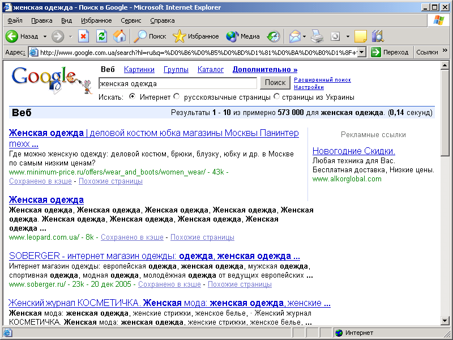Image resolution: width=453 pixels, height=340 pixels.
Task: Click the www.alkorglobal.com ad URL text
Action: point(347,179)
